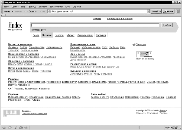Open the Вид menu
Image resolution: width=182 pixels, height=130 pixels.
click(x=23, y=6)
